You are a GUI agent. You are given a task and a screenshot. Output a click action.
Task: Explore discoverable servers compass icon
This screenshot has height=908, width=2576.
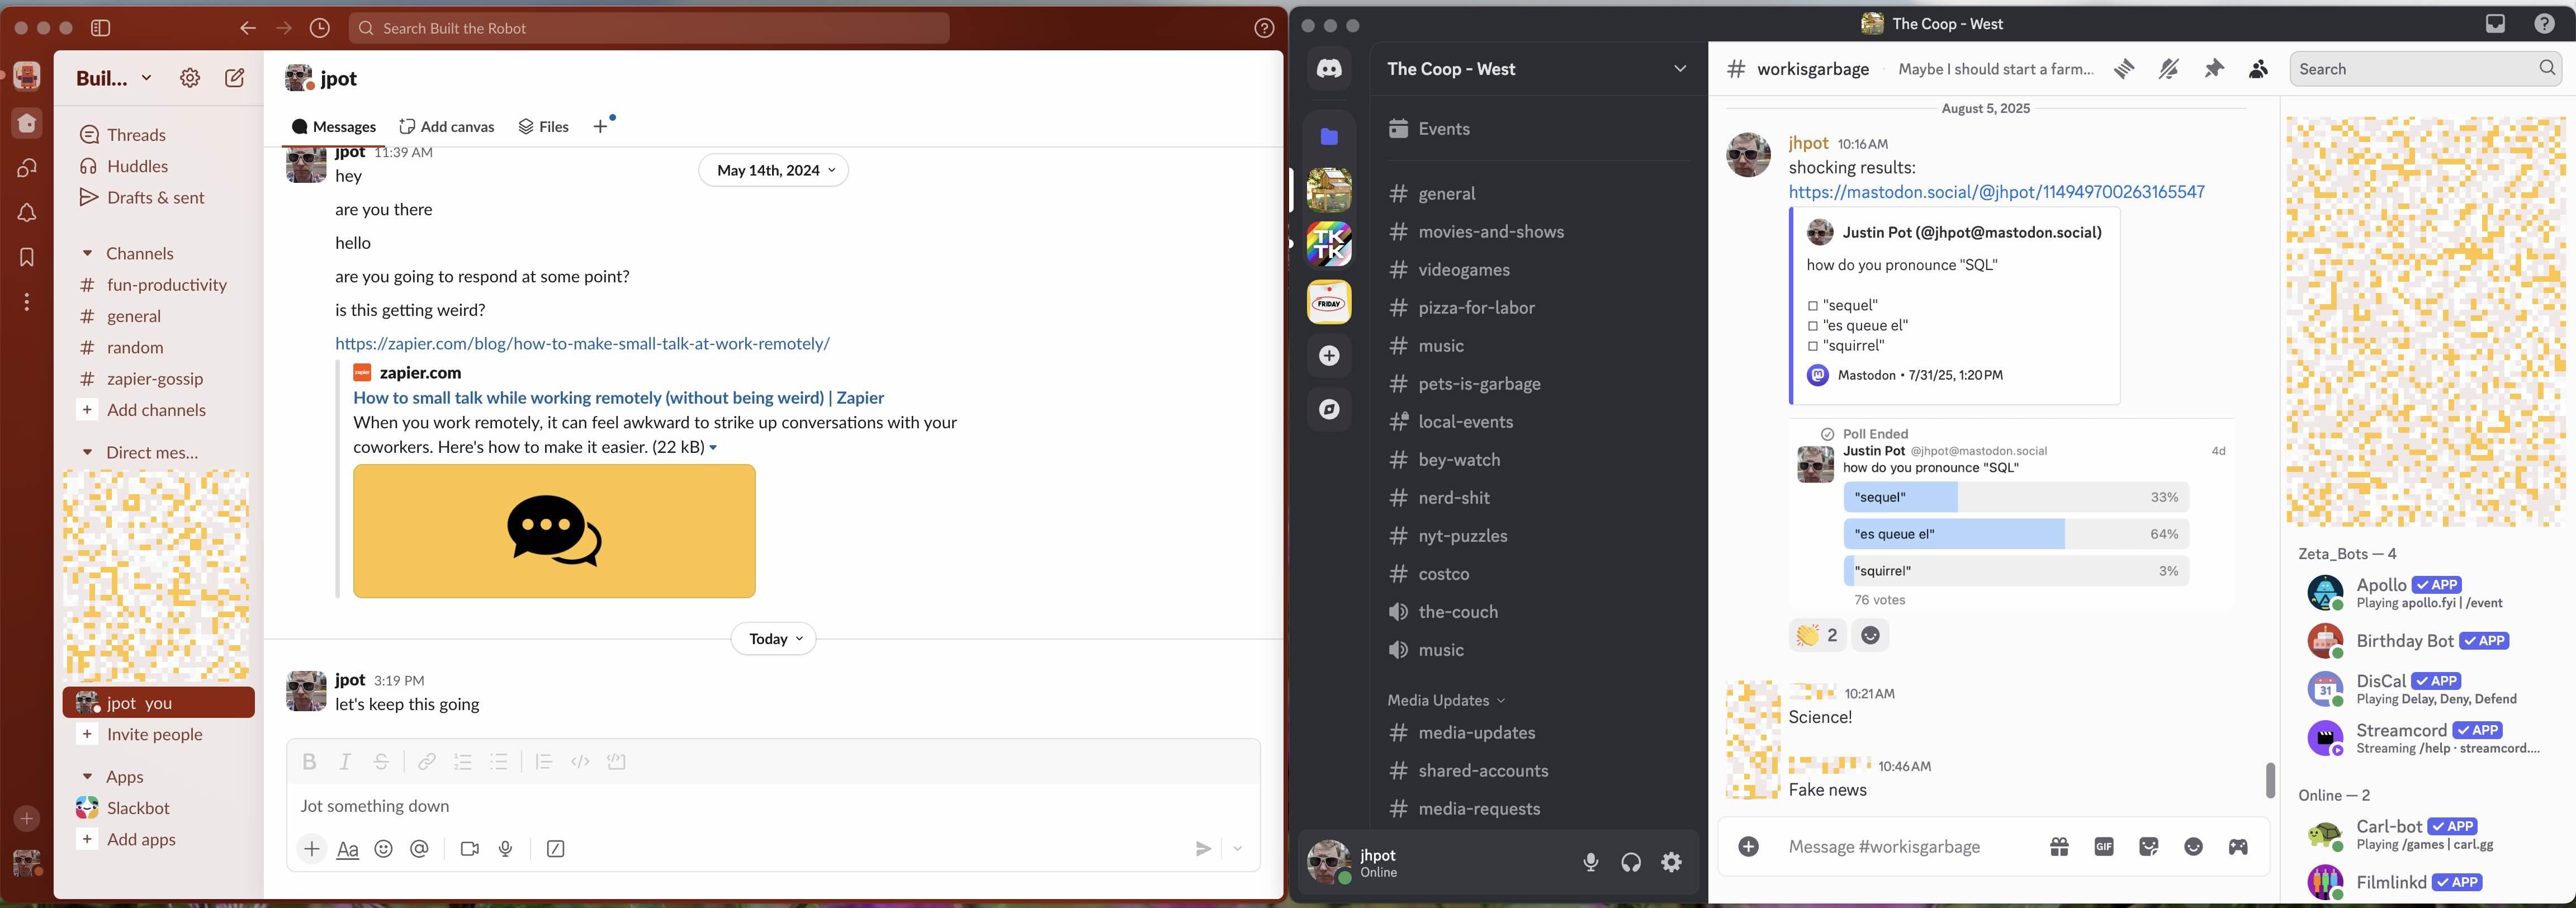1329,409
